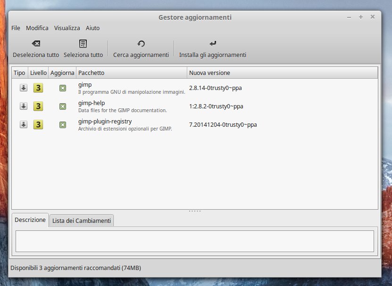392x286 pixels.
Task: Click version 7.20141204-0trusty0~ppa
Action: click(223, 125)
